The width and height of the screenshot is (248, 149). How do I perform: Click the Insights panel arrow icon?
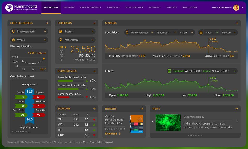coord(142,109)
